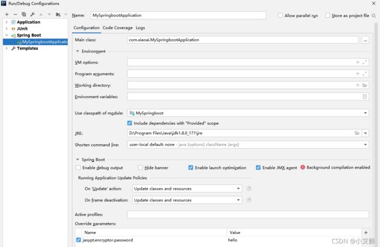This screenshot has height=247, width=380.
Task: Collapse the Environment section
Action: click(78, 51)
